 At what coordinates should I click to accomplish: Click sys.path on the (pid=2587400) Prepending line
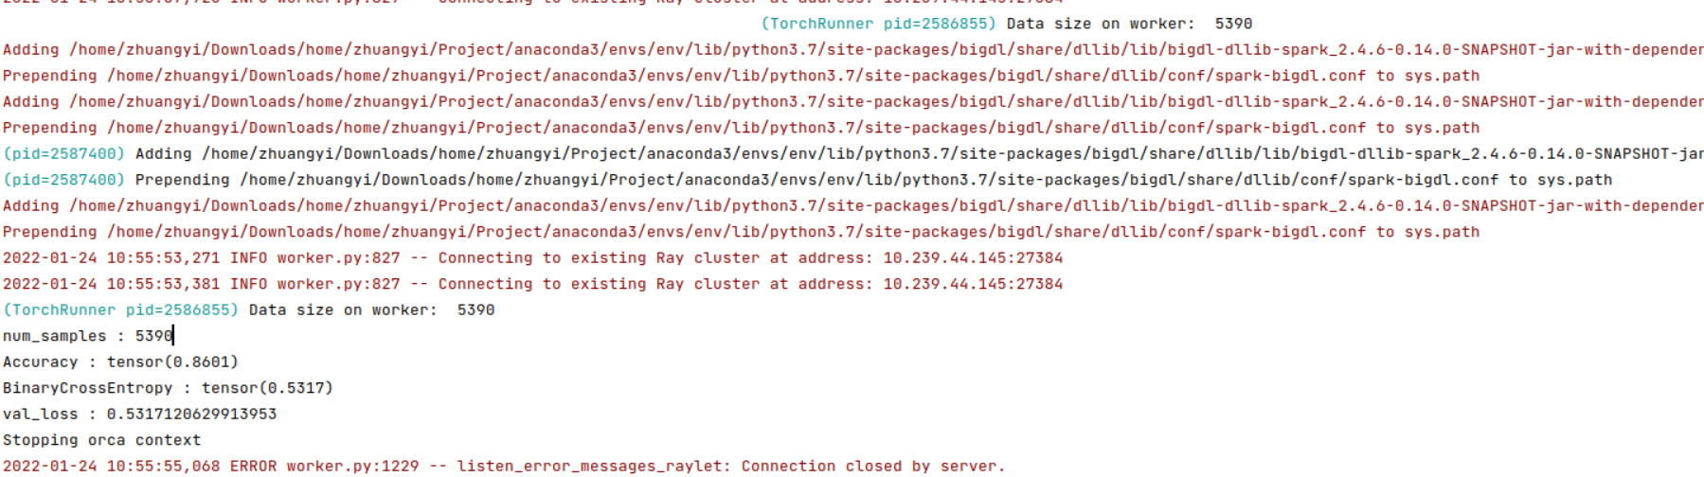(x=1574, y=180)
